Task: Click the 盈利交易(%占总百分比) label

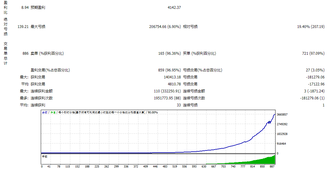Action: coord(50,70)
